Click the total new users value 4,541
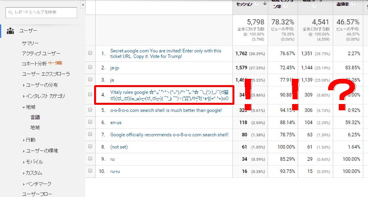 [320, 22]
